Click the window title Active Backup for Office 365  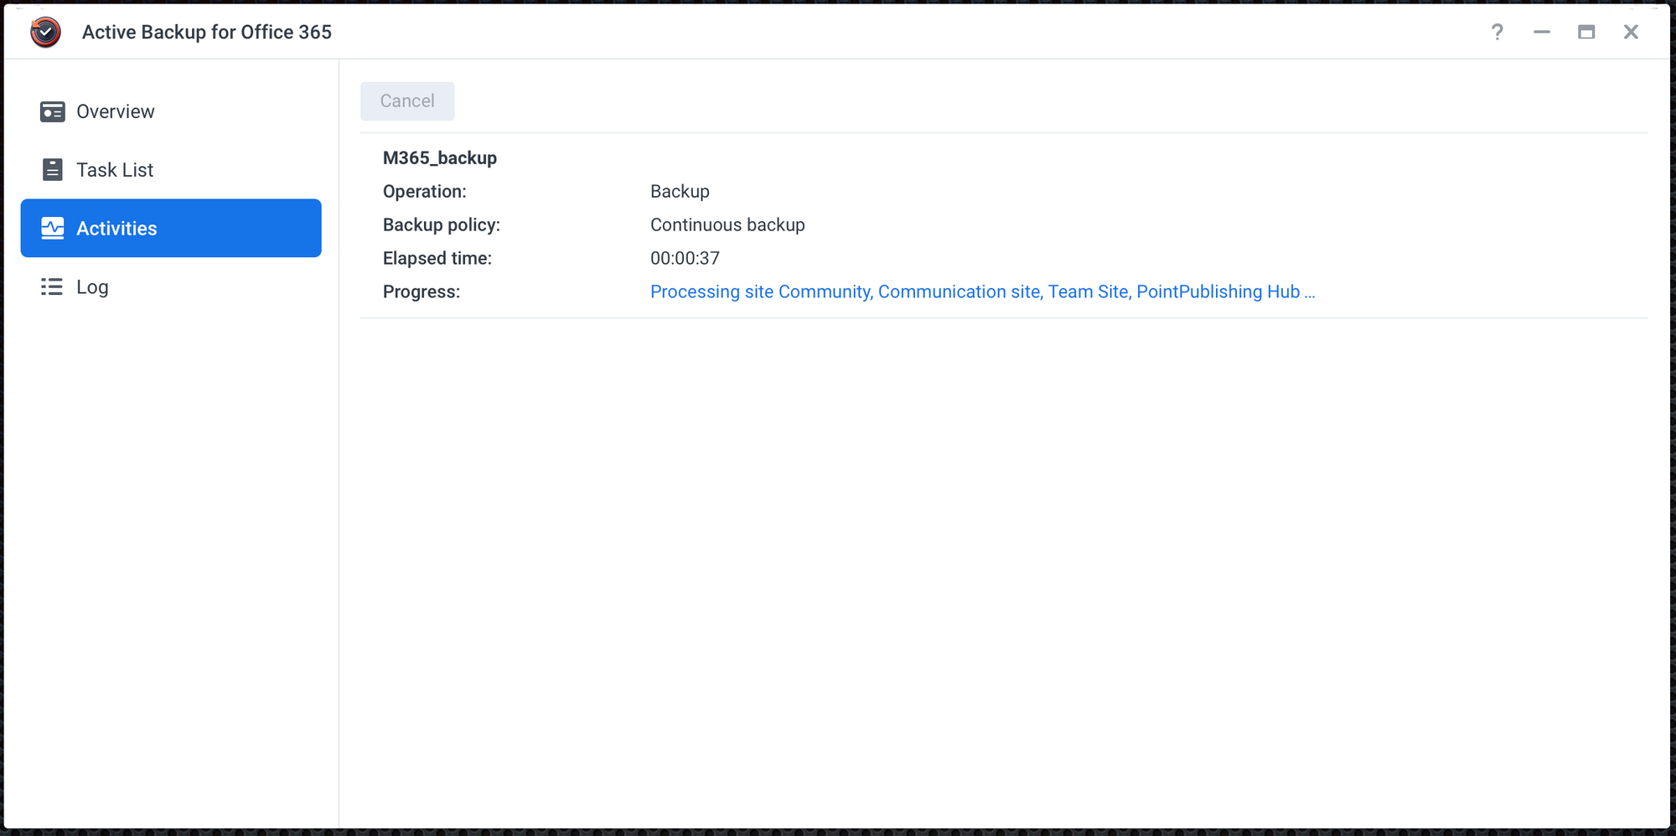click(x=207, y=32)
